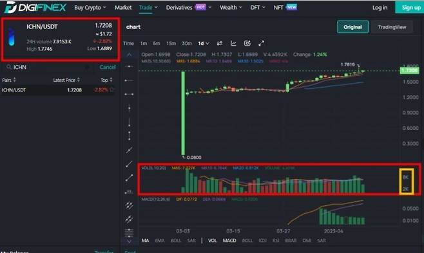Select the diagonal ray line drawing tool
424x253 pixels.
click(x=129, y=164)
